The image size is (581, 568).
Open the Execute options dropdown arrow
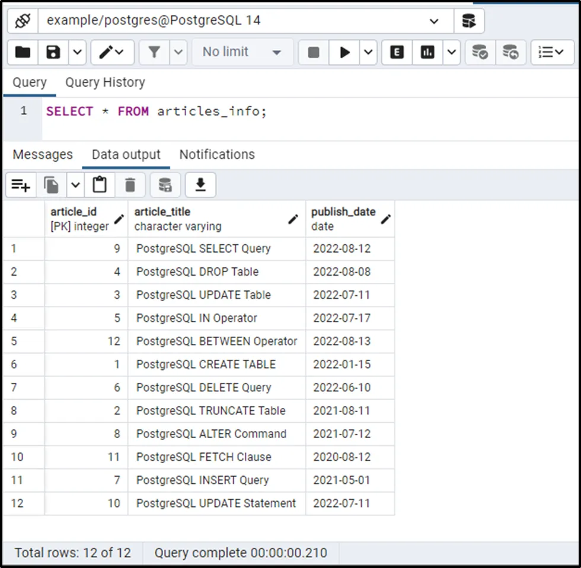click(368, 52)
